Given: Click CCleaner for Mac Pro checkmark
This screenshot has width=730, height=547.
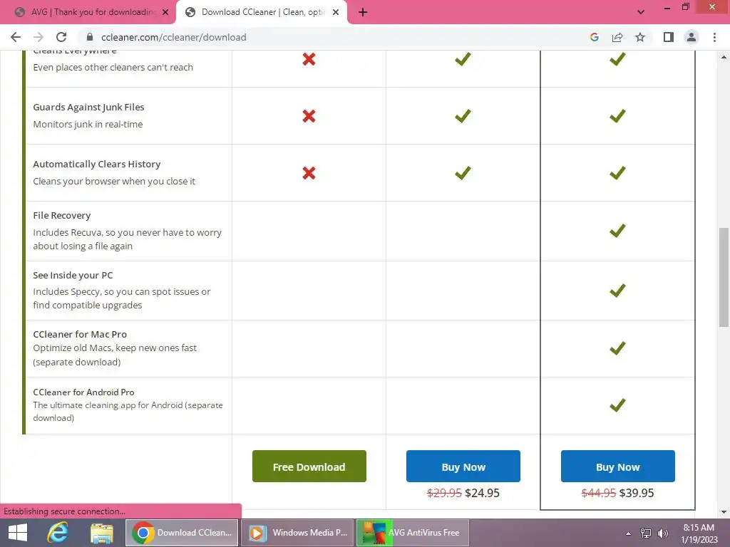Looking at the screenshot, I should point(618,348).
